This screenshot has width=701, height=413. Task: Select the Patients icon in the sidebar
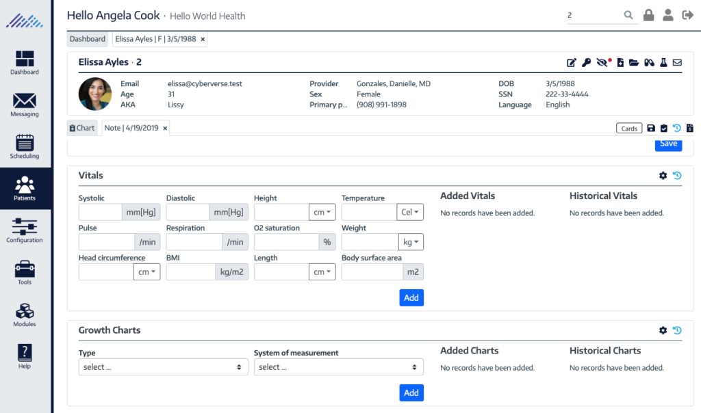click(24, 188)
